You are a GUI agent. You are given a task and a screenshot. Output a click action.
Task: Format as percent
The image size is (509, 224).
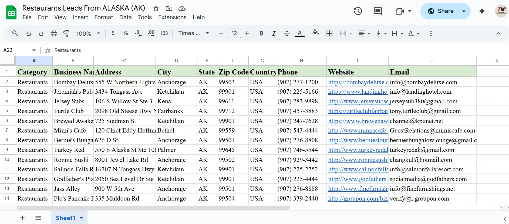coord(126,33)
